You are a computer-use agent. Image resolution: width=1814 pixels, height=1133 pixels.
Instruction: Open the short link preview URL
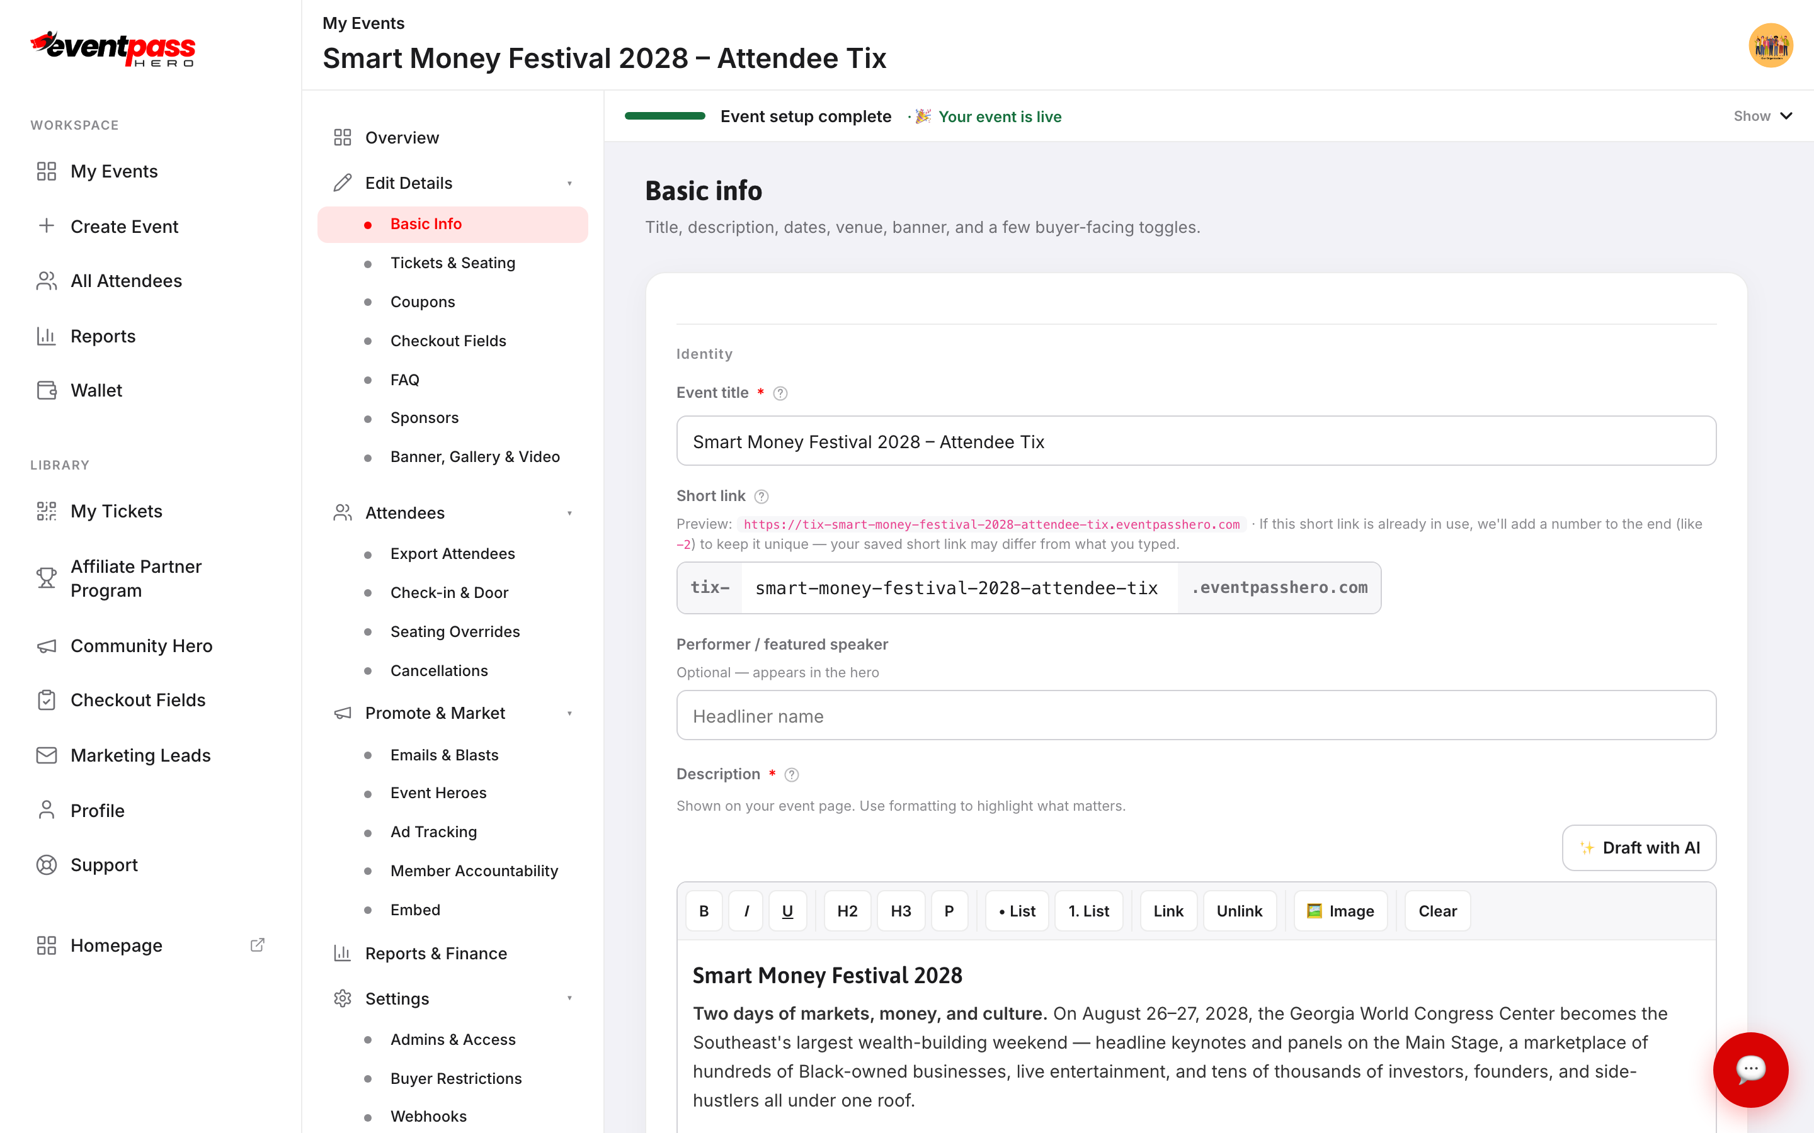coord(991,524)
